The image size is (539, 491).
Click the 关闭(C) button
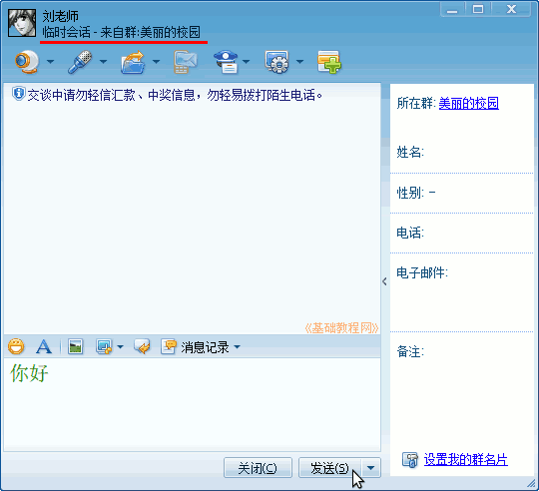[258, 468]
